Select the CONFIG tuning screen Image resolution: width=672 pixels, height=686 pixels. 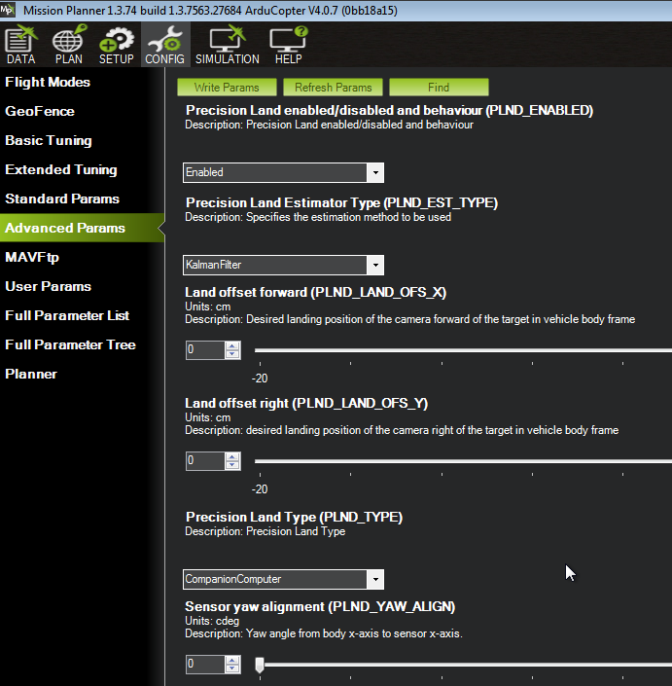pos(164,45)
